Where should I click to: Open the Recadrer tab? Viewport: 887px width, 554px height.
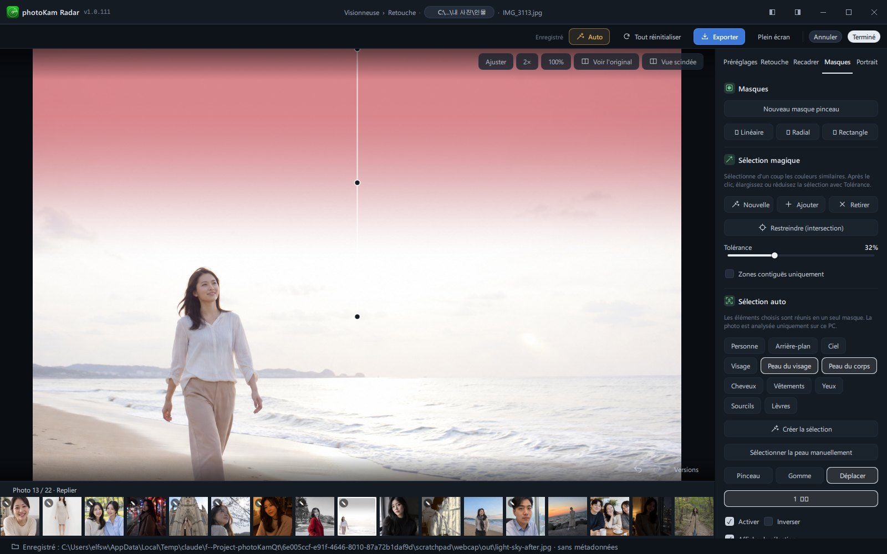pyautogui.click(x=806, y=62)
